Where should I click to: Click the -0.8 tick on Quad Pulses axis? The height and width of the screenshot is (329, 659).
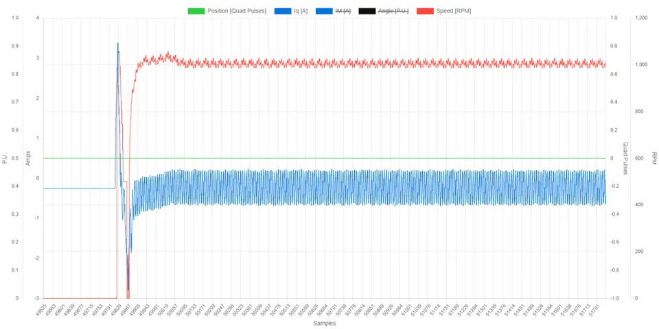coord(614,270)
